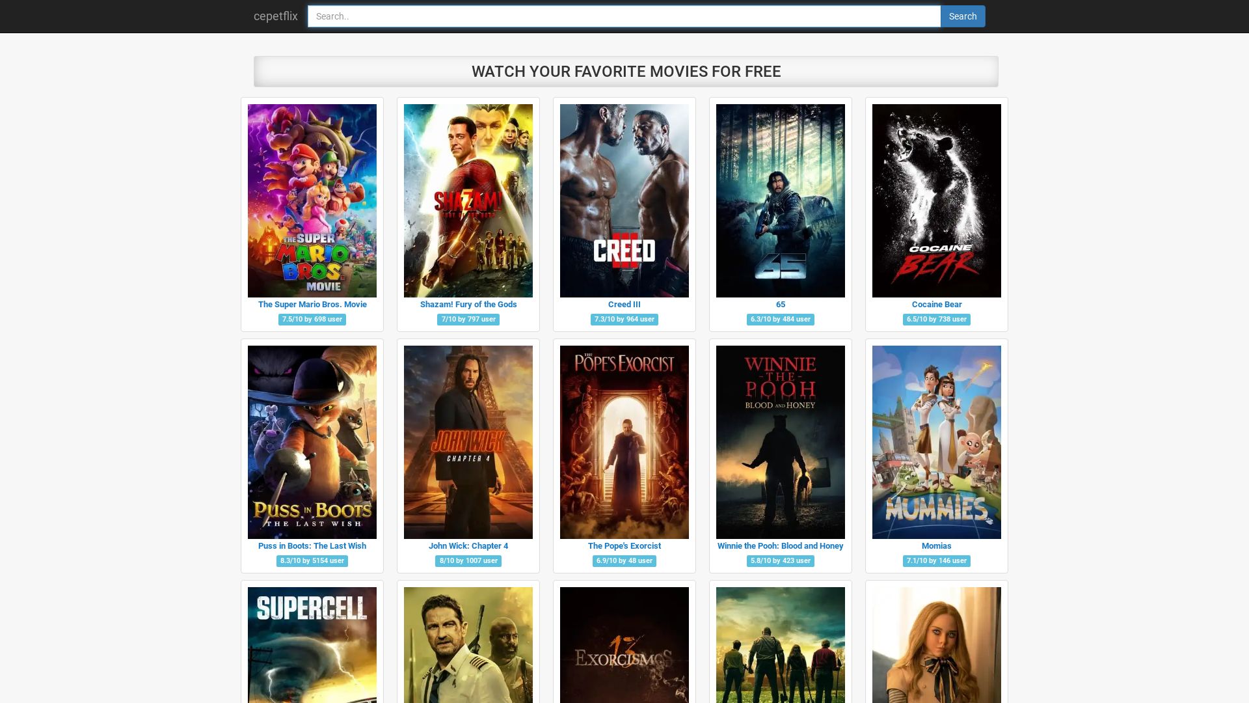
Task: Click the 7.5/10 by 698 user badge
Action: (312, 320)
